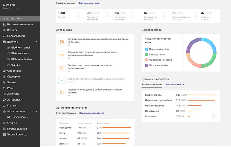Open the Этап трудоустройства tab
Screen dimensions: 231x147
[x=92, y=113]
